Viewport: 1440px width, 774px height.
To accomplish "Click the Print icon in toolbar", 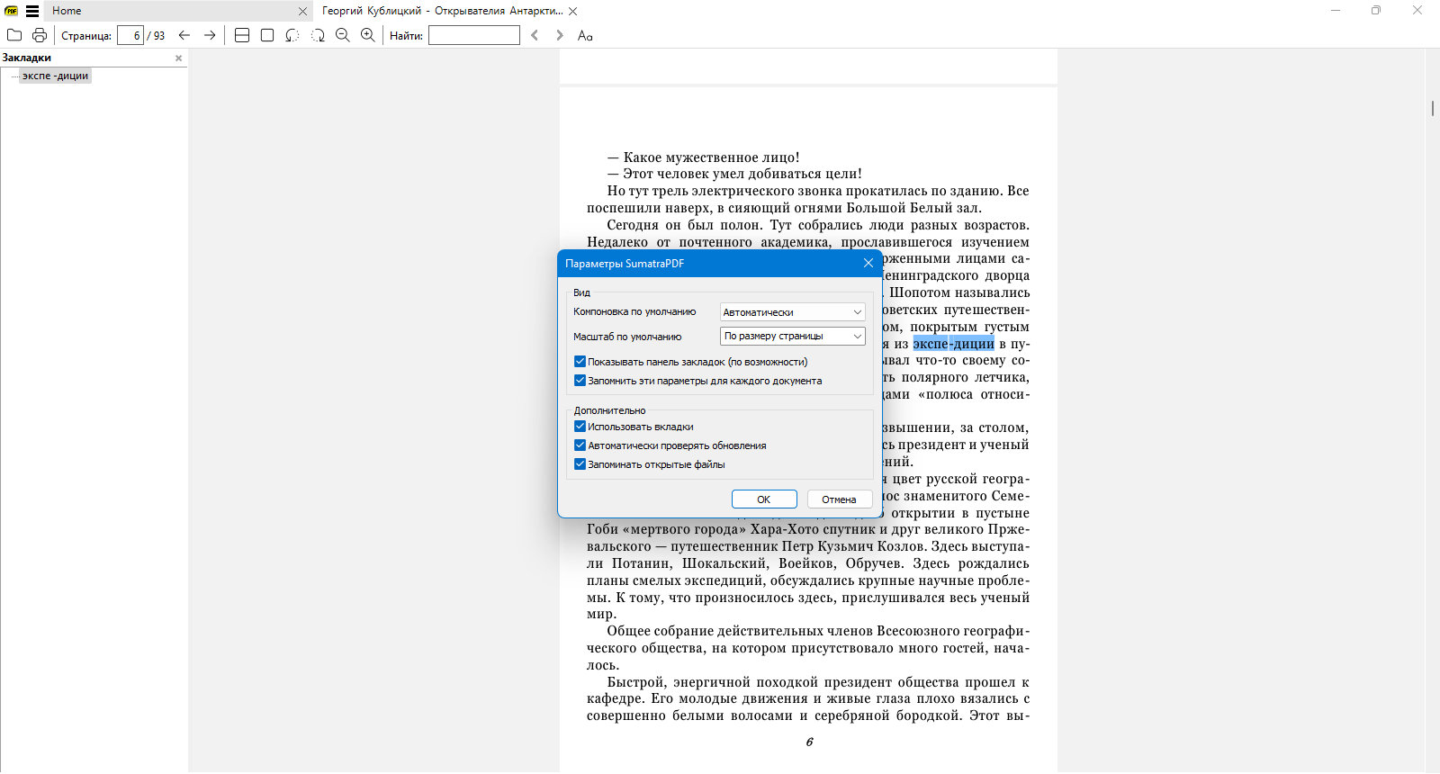I will point(40,35).
